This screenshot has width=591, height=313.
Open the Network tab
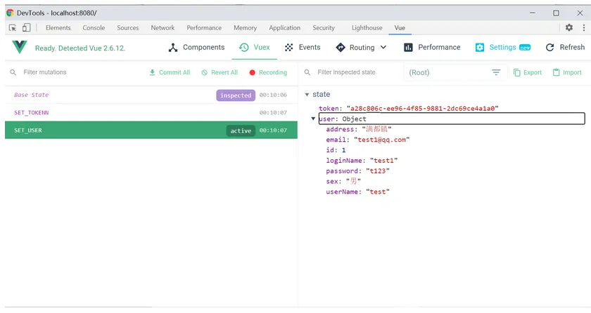[x=163, y=28]
